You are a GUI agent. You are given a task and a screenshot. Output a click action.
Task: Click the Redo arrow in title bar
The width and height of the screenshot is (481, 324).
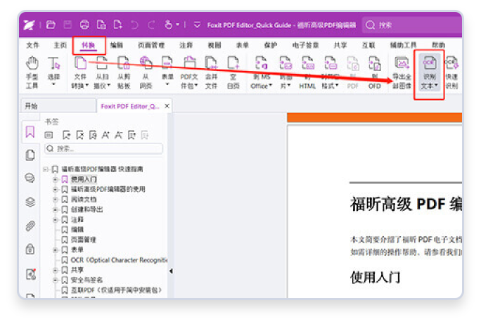coord(151,25)
